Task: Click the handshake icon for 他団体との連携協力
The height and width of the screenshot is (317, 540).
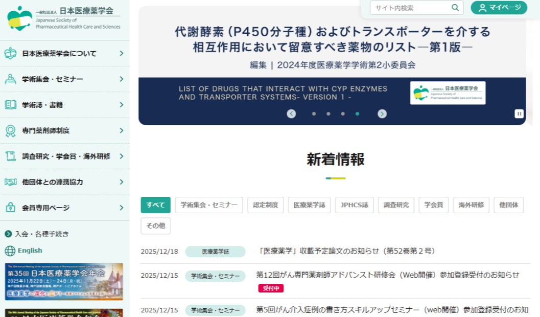Action: (10, 182)
